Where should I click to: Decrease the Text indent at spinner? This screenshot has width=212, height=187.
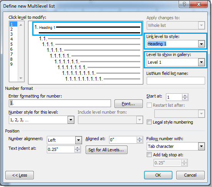tap(77, 151)
